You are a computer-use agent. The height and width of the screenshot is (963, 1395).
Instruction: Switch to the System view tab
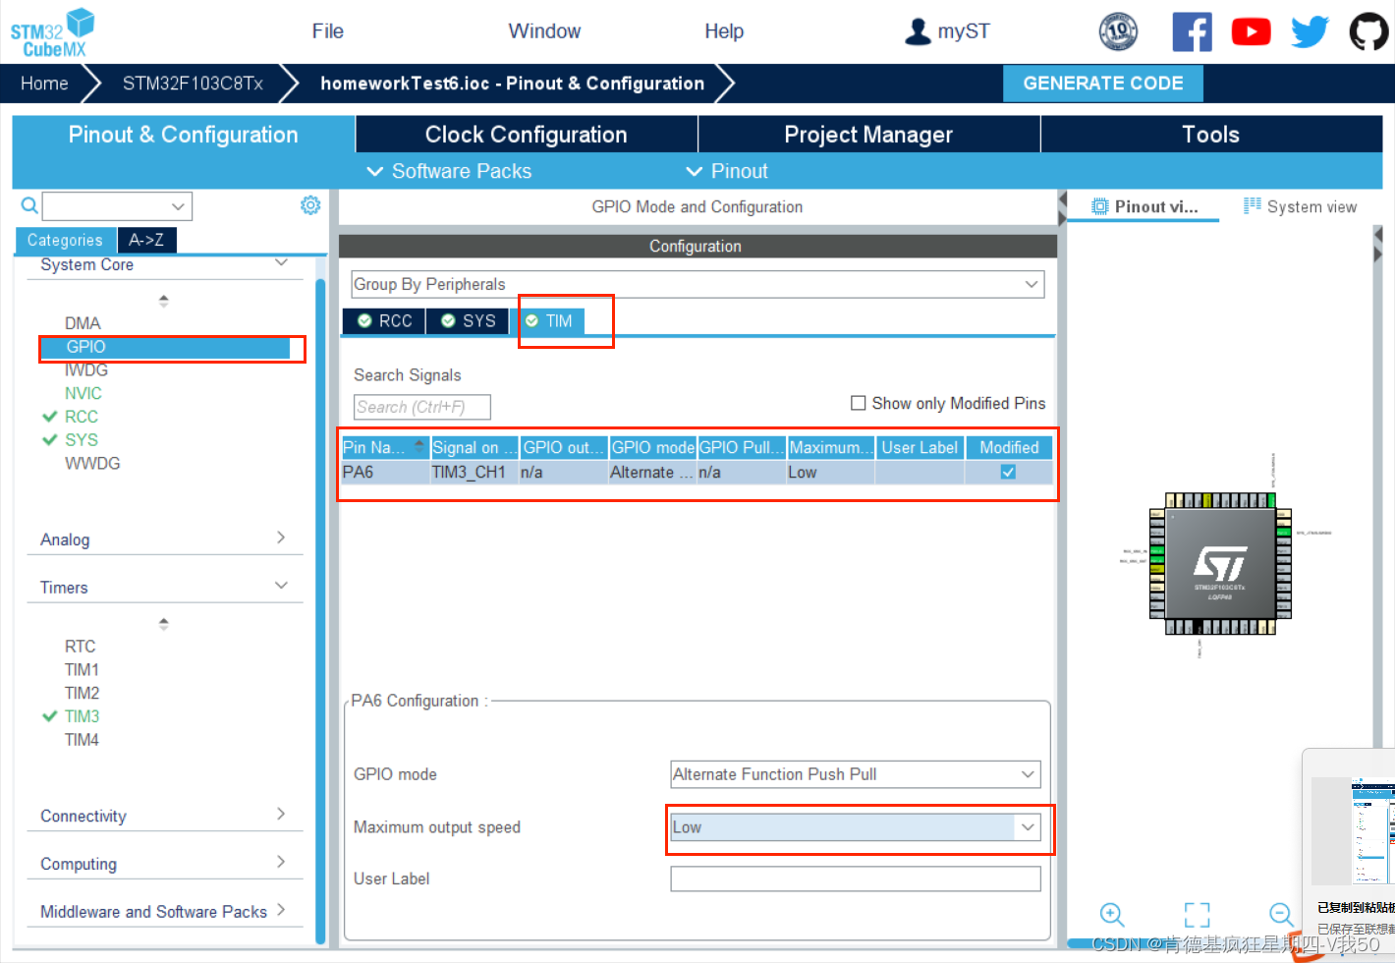pos(1300,206)
